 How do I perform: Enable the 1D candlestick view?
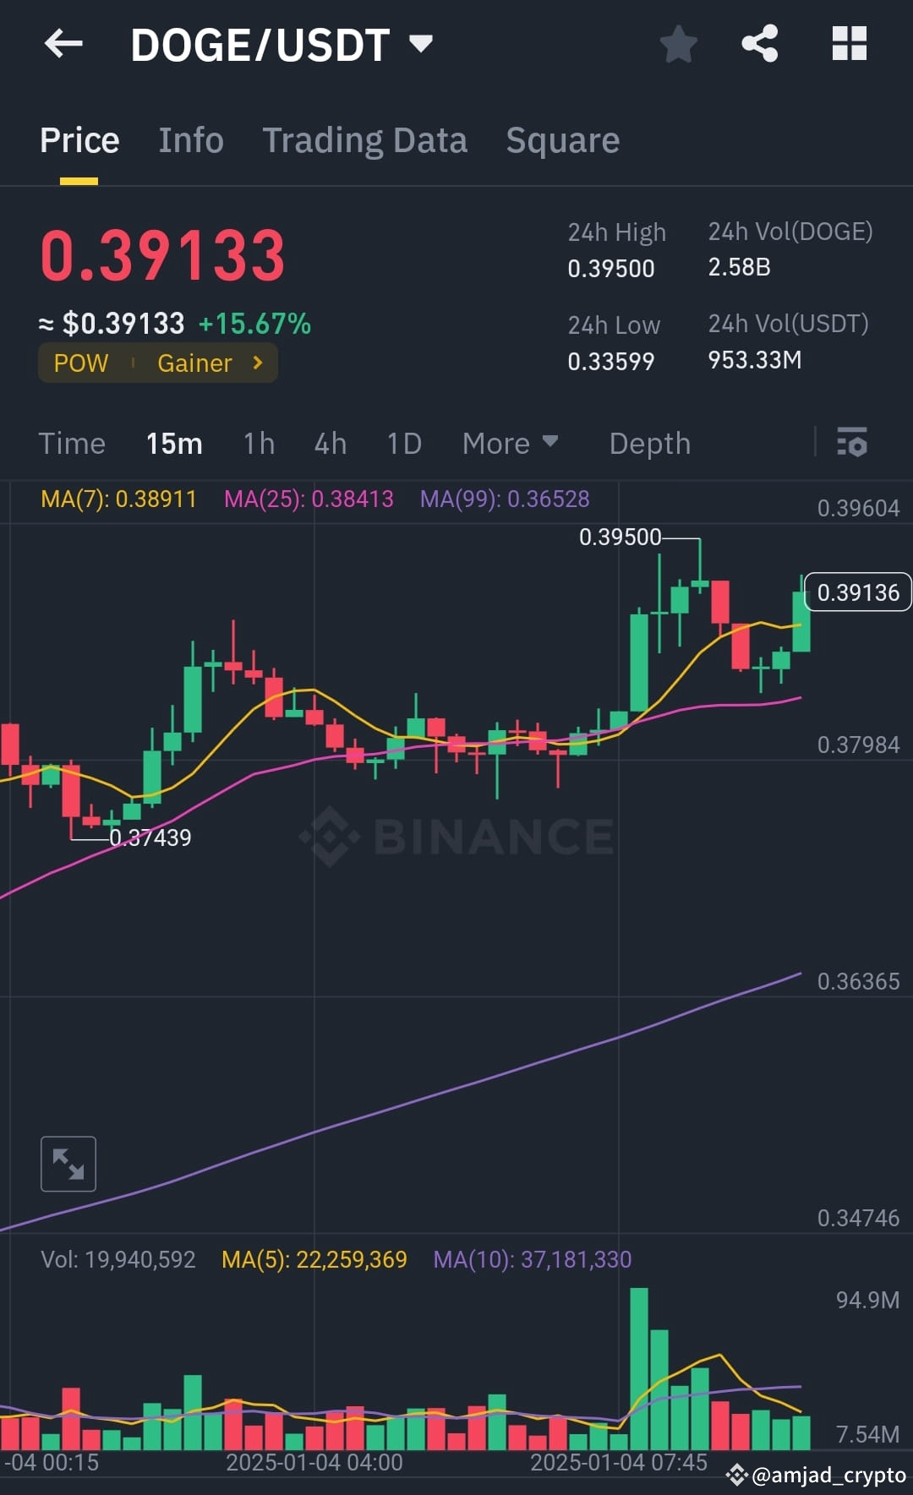tap(403, 443)
